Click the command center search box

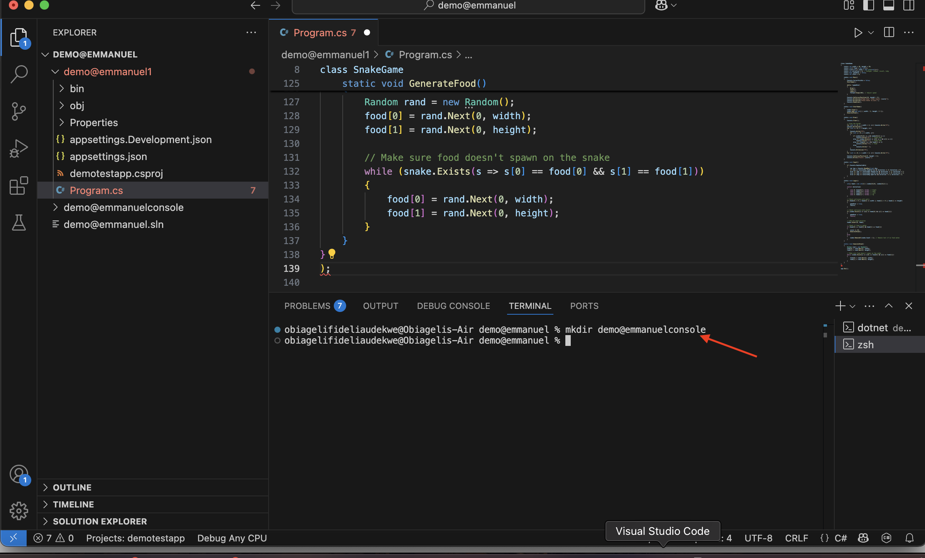[468, 5]
